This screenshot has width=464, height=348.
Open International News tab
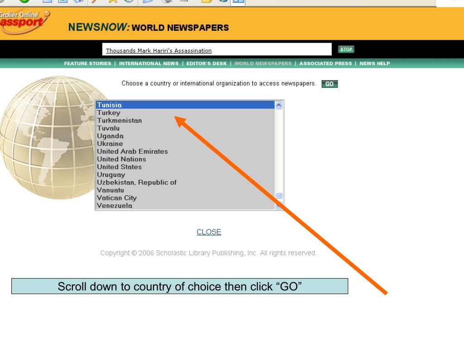coord(149,63)
